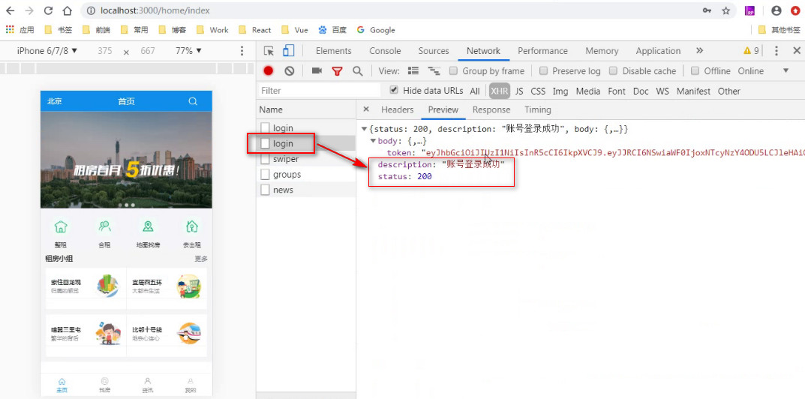Bookmark this page with the star icon

726,10
